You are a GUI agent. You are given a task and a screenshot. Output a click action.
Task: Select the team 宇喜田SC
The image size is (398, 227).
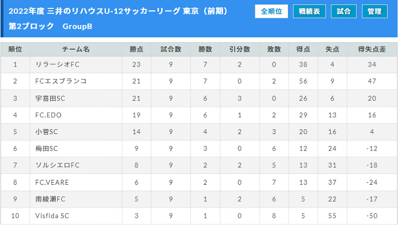(x=50, y=98)
